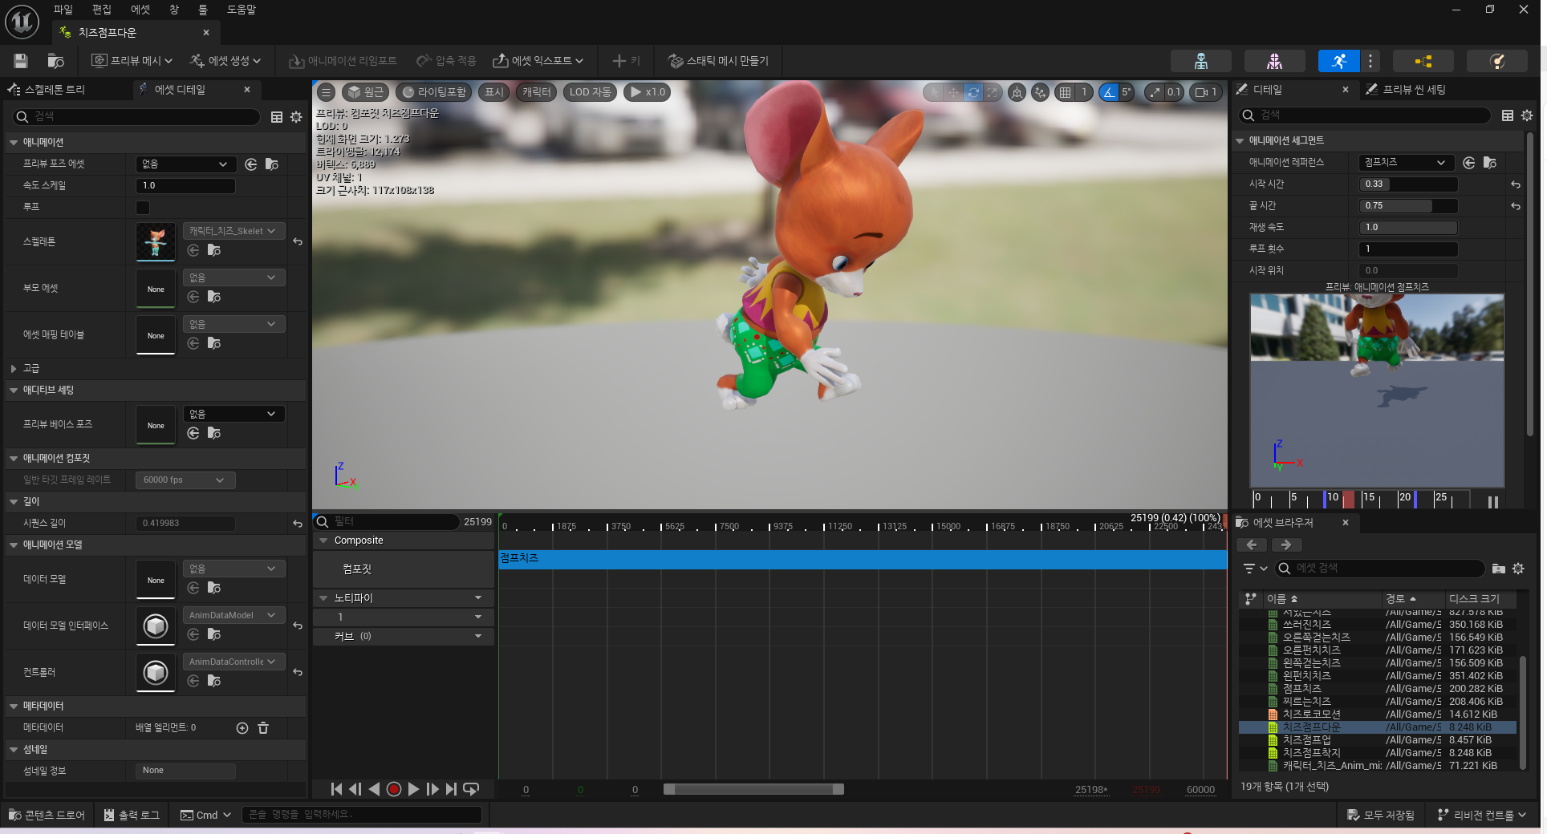Delete metadata array elements with trash icon

[263, 728]
